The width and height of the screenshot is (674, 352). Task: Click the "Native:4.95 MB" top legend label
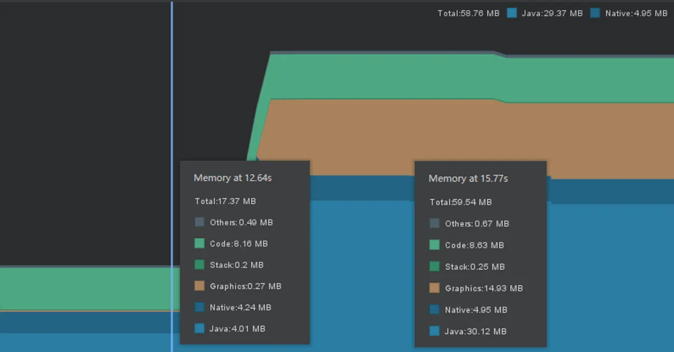[x=636, y=13]
